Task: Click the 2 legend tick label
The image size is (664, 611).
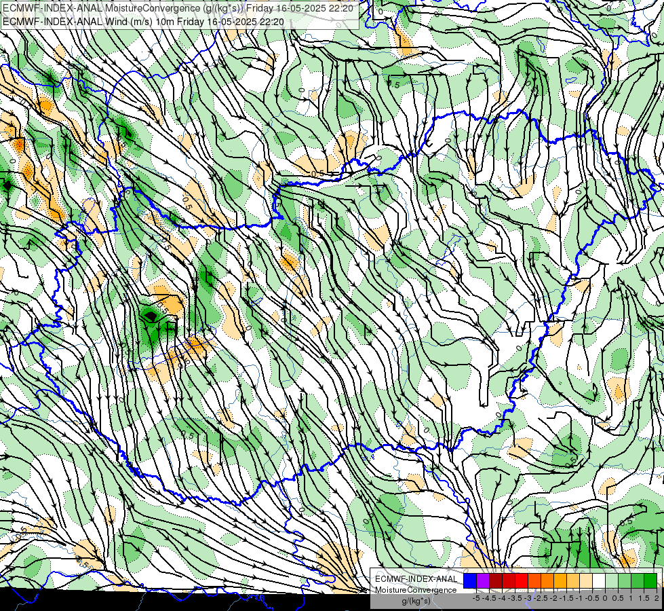Action: 657,598
